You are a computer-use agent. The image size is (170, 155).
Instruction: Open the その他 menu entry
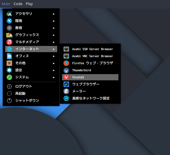click(x=31, y=63)
